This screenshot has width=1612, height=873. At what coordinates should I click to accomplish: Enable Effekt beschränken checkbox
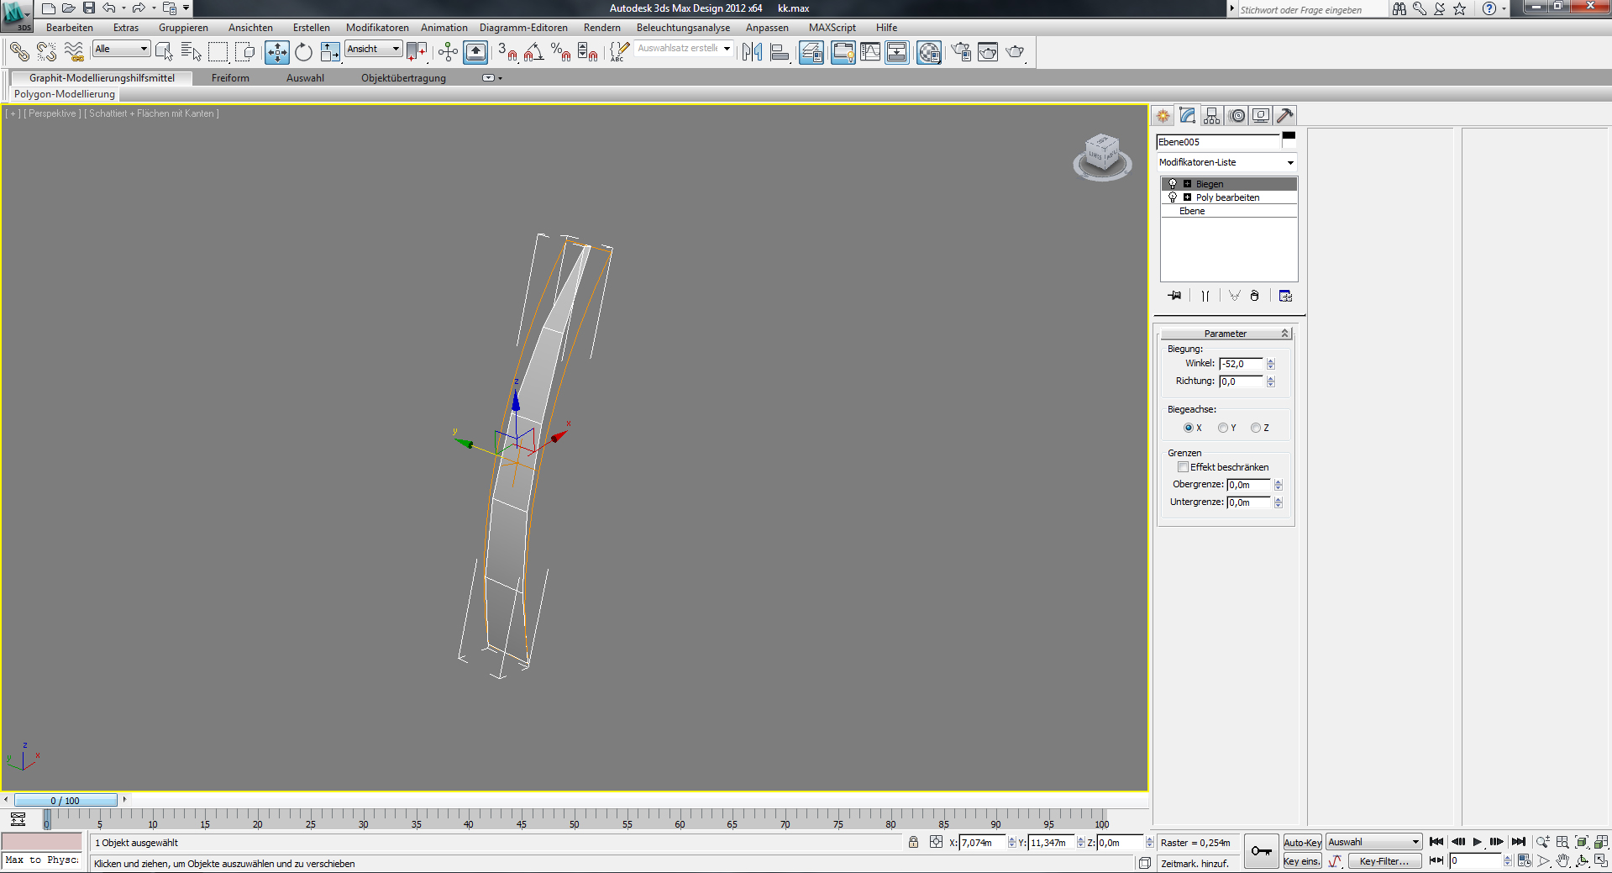click(x=1183, y=467)
